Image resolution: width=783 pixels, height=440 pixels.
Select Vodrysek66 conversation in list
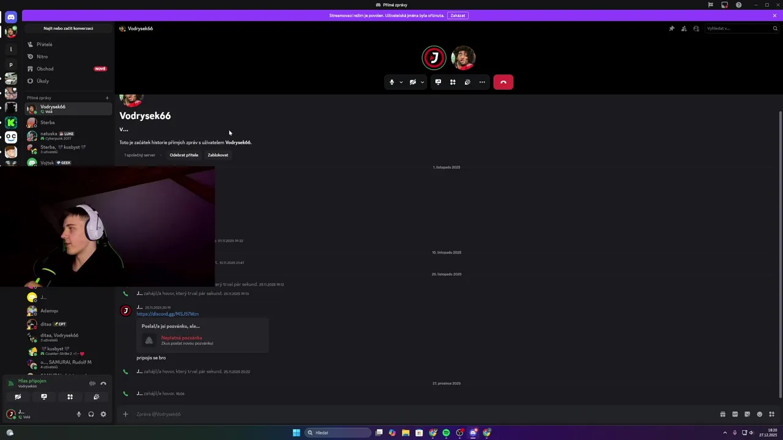[x=68, y=109]
